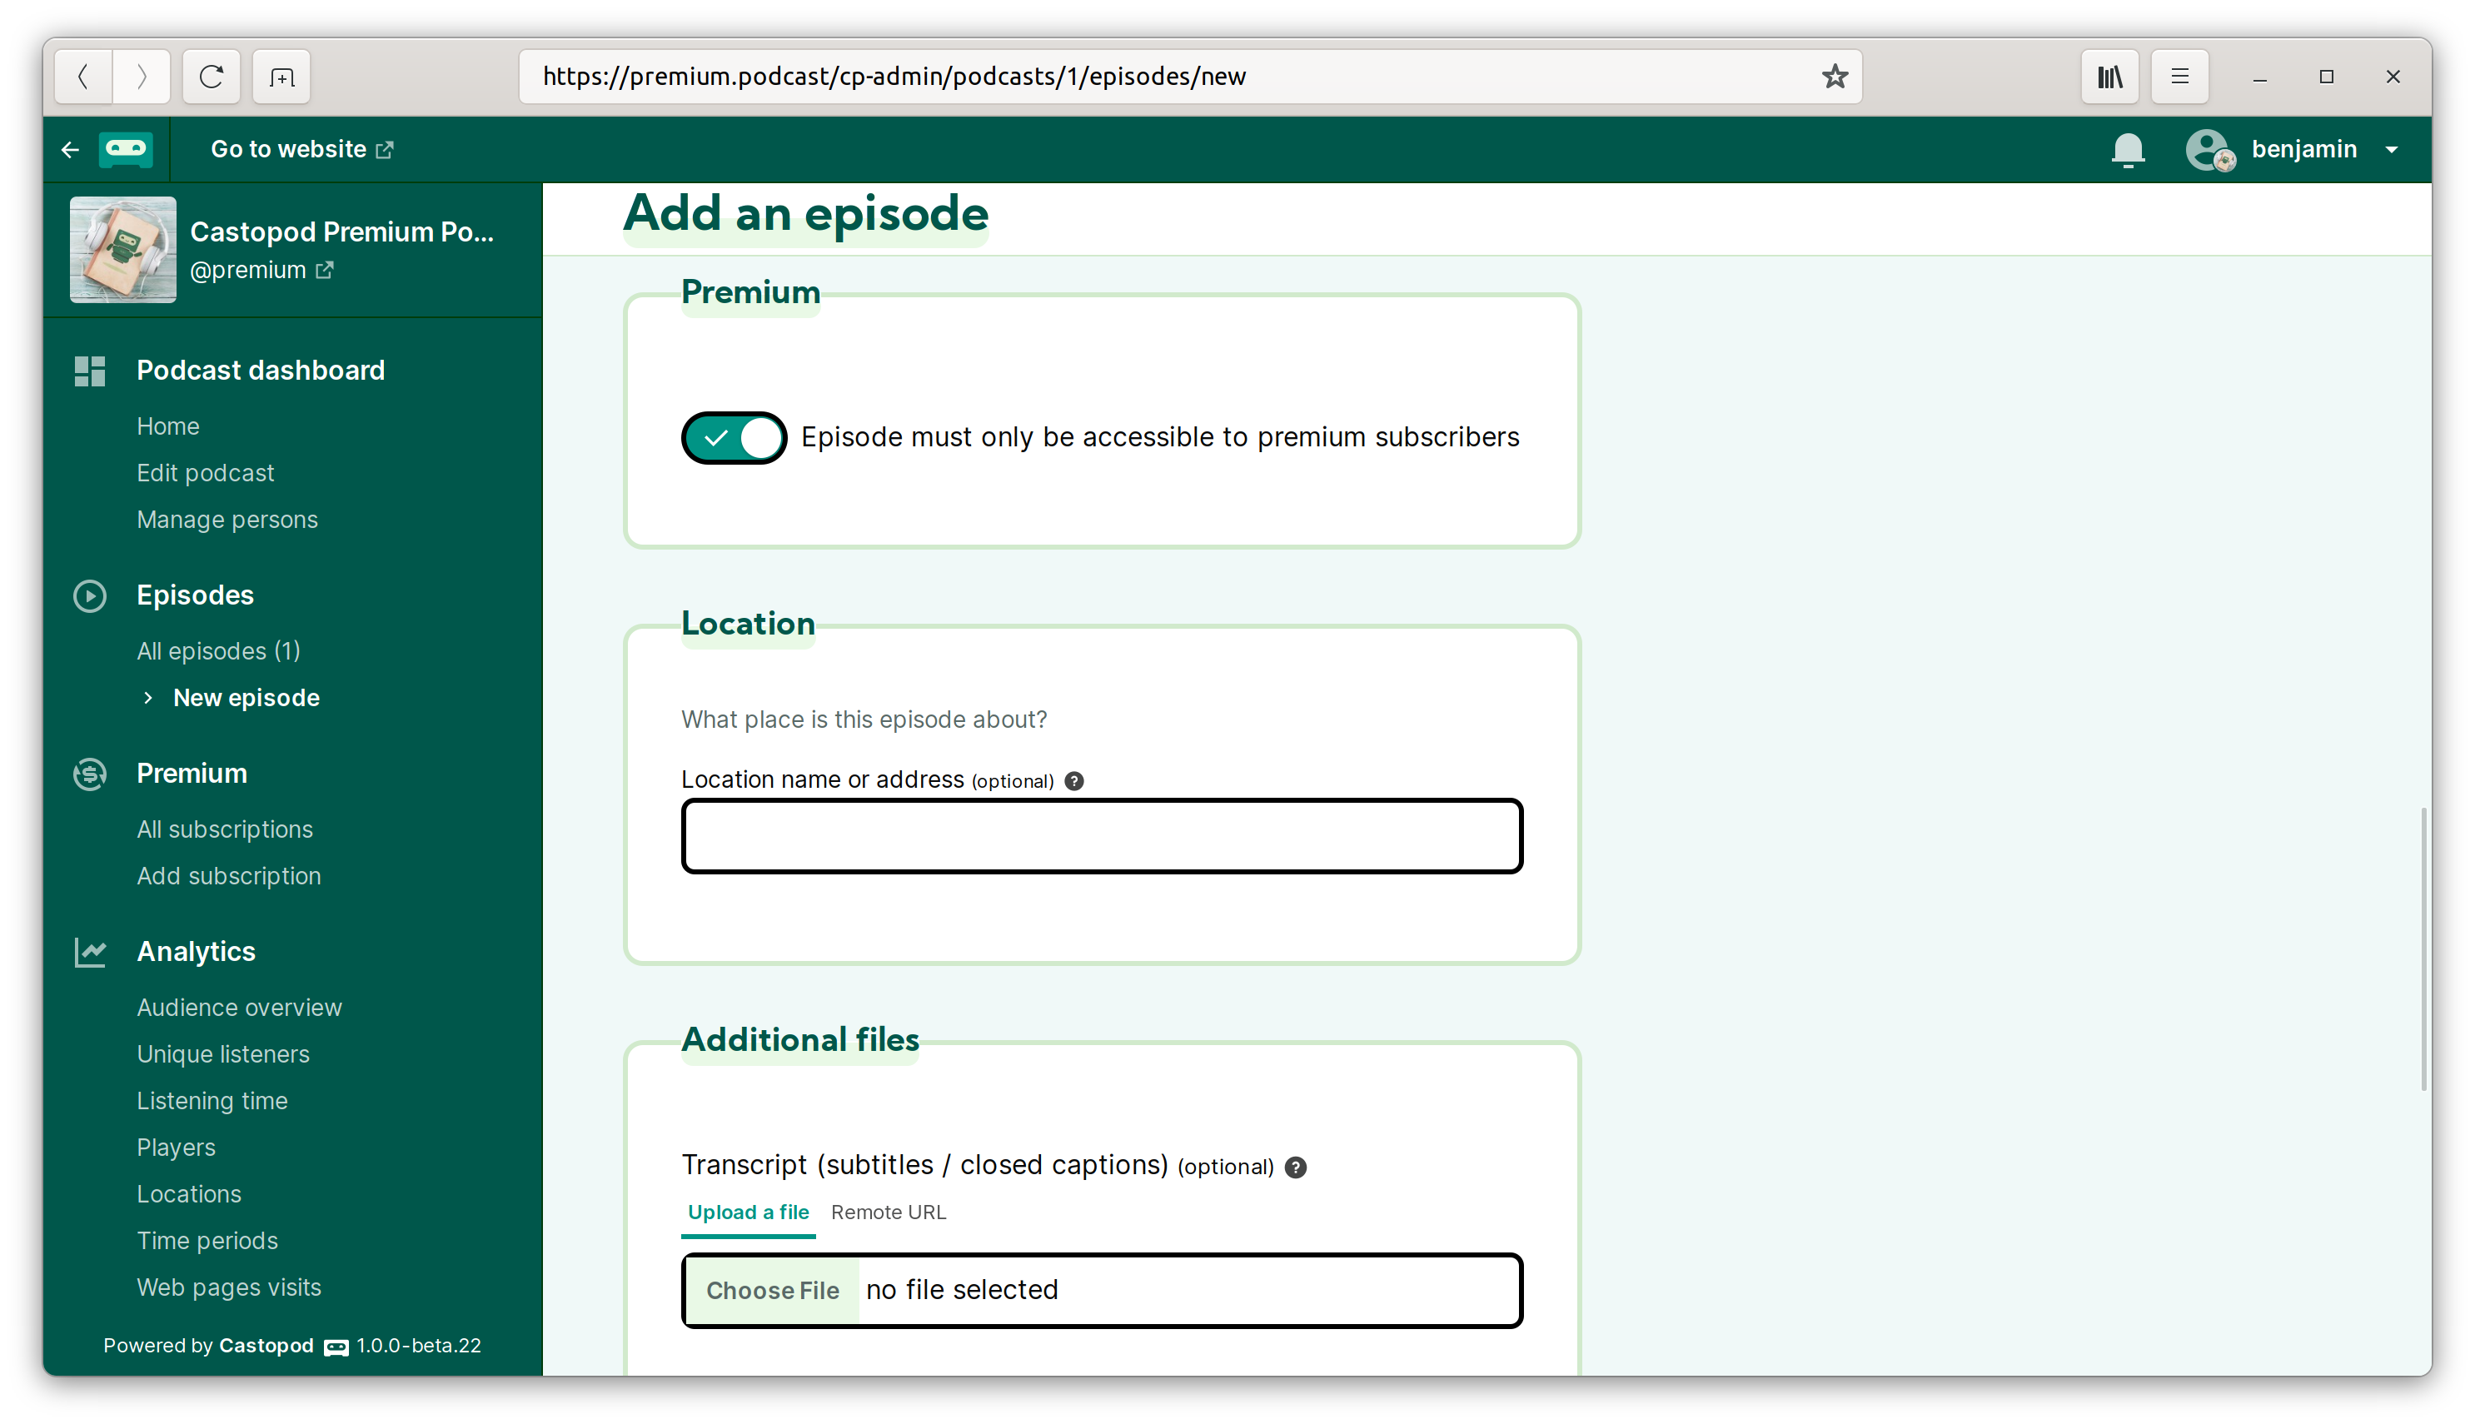This screenshot has width=2475, height=1424.
Task: Select the Remote URL tab
Action: (x=889, y=1212)
